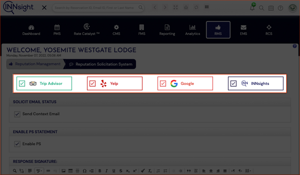Image resolution: width=300 pixels, height=175 pixels.
Task: Click the INNsight logo
Action: tap(18, 8)
